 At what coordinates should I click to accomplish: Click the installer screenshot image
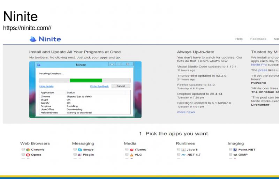coord(85,90)
